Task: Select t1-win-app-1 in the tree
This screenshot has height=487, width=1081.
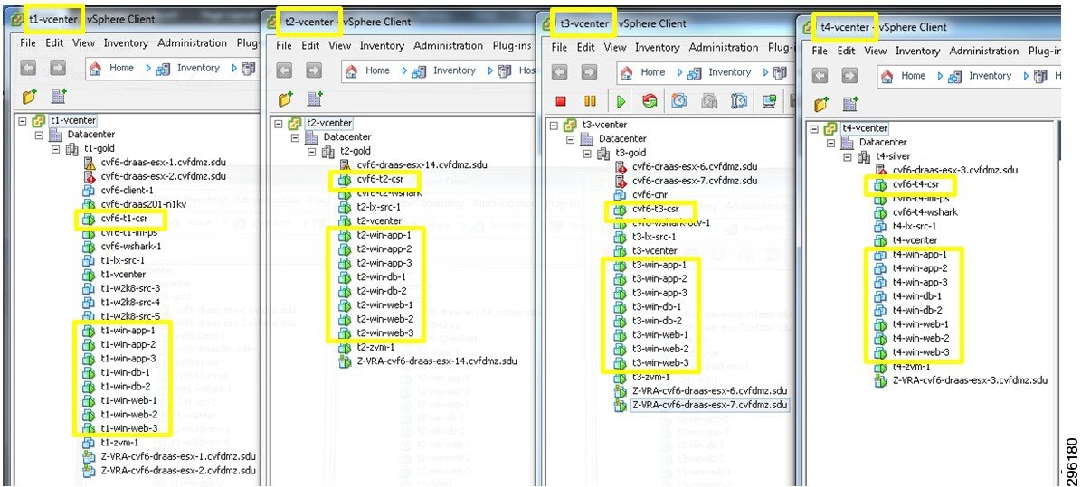Action: point(128,331)
